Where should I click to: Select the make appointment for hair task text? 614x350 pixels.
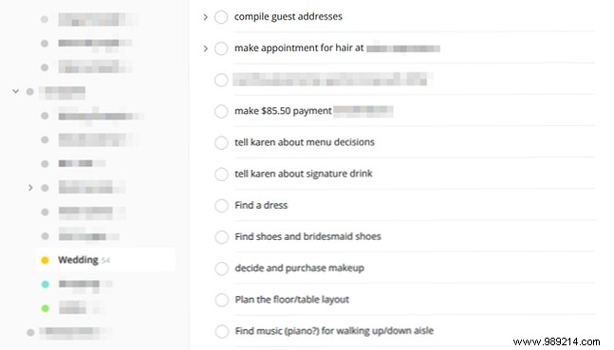click(299, 48)
